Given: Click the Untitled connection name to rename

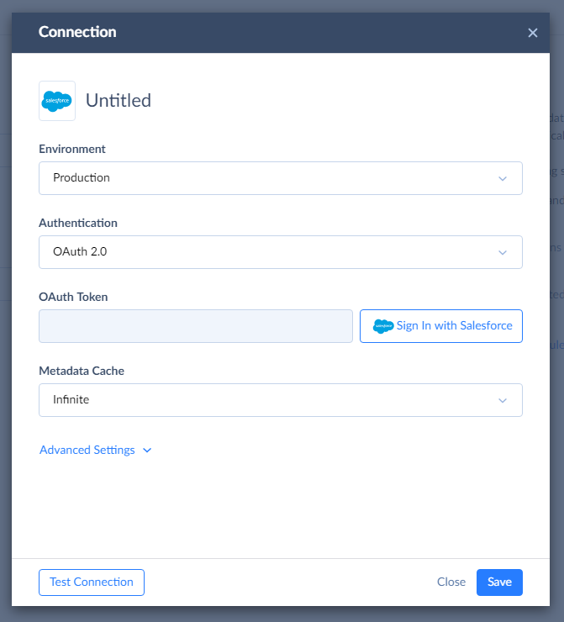Looking at the screenshot, I should tap(119, 100).
